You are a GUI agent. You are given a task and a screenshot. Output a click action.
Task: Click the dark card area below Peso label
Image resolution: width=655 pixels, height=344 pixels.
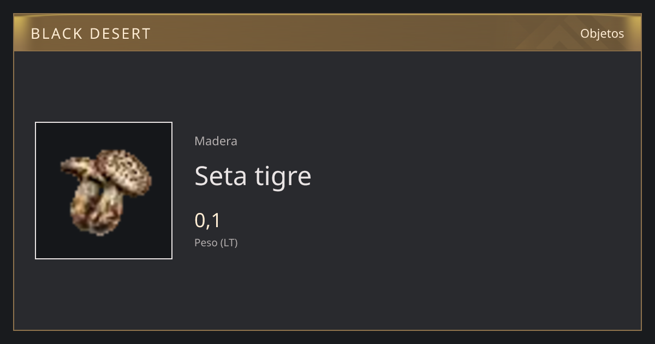coord(327,289)
